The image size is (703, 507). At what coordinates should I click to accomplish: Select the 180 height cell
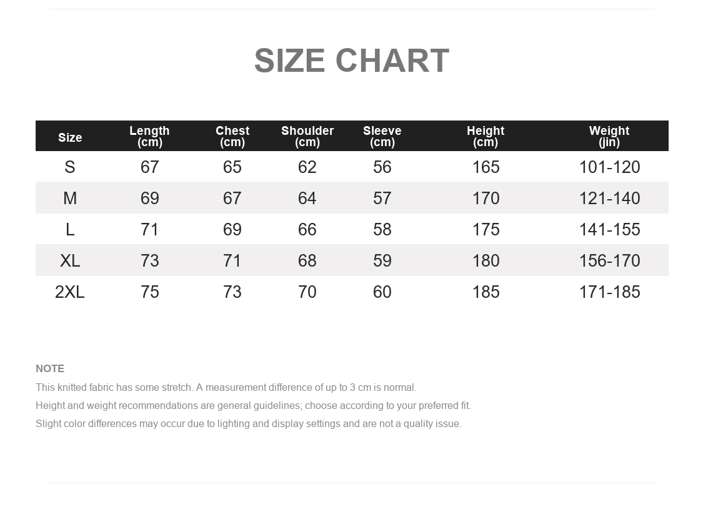pyautogui.click(x=486, y=260)
